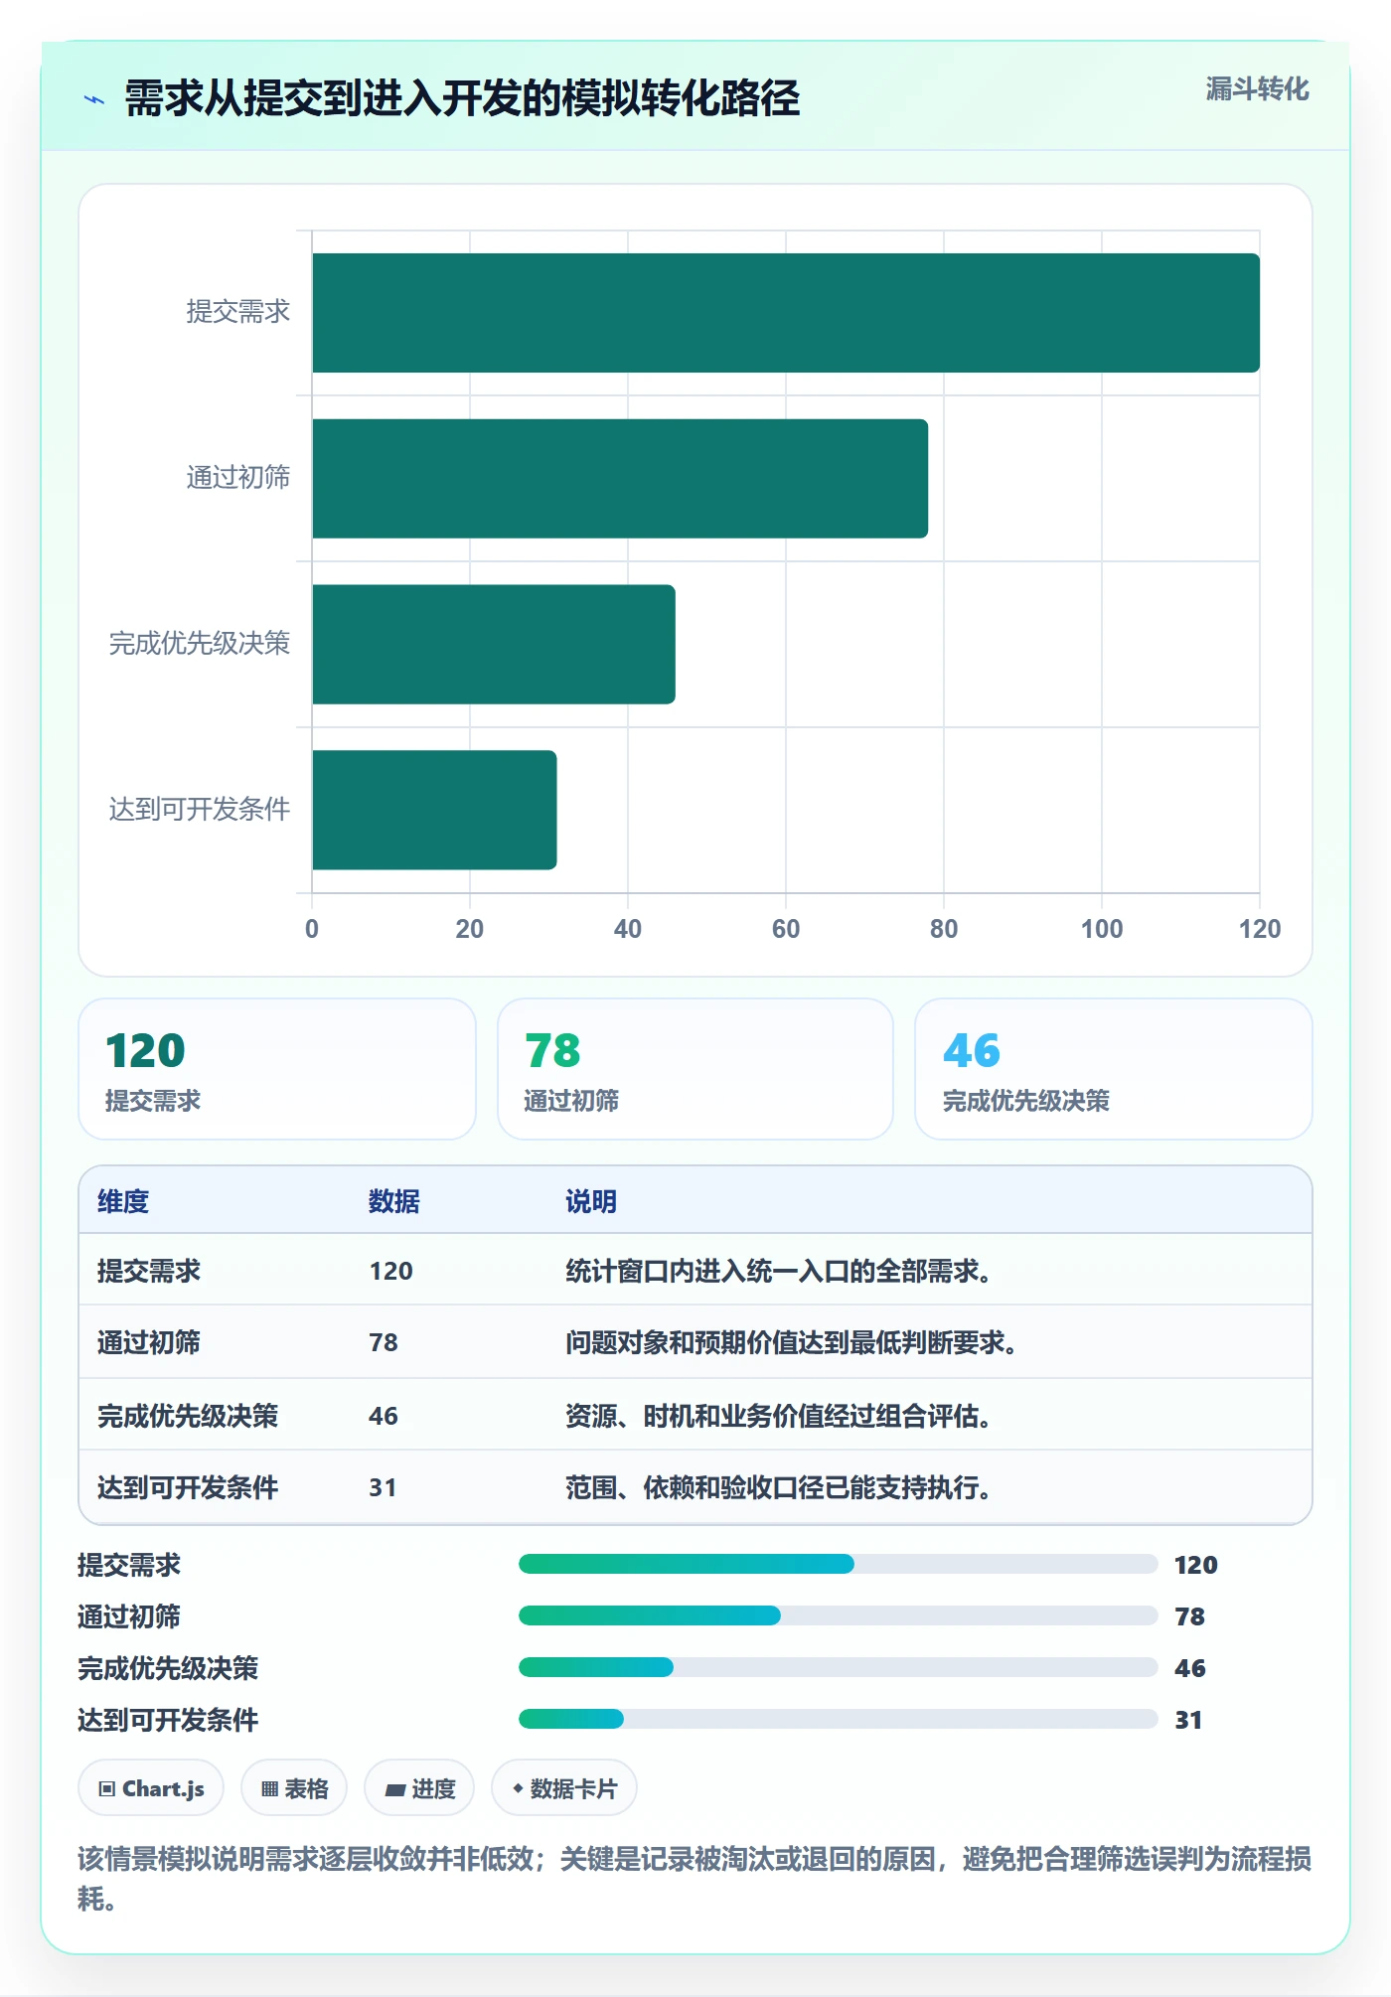1391x1997 pixels.
Task: Click 资源、时机和业务价值经过组合评估。 in the table
Action: point(779,1416)
